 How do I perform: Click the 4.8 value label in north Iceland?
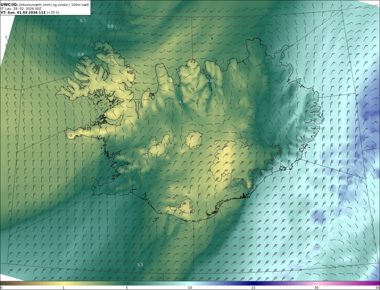pyautogui.click(x=210, y=81)
